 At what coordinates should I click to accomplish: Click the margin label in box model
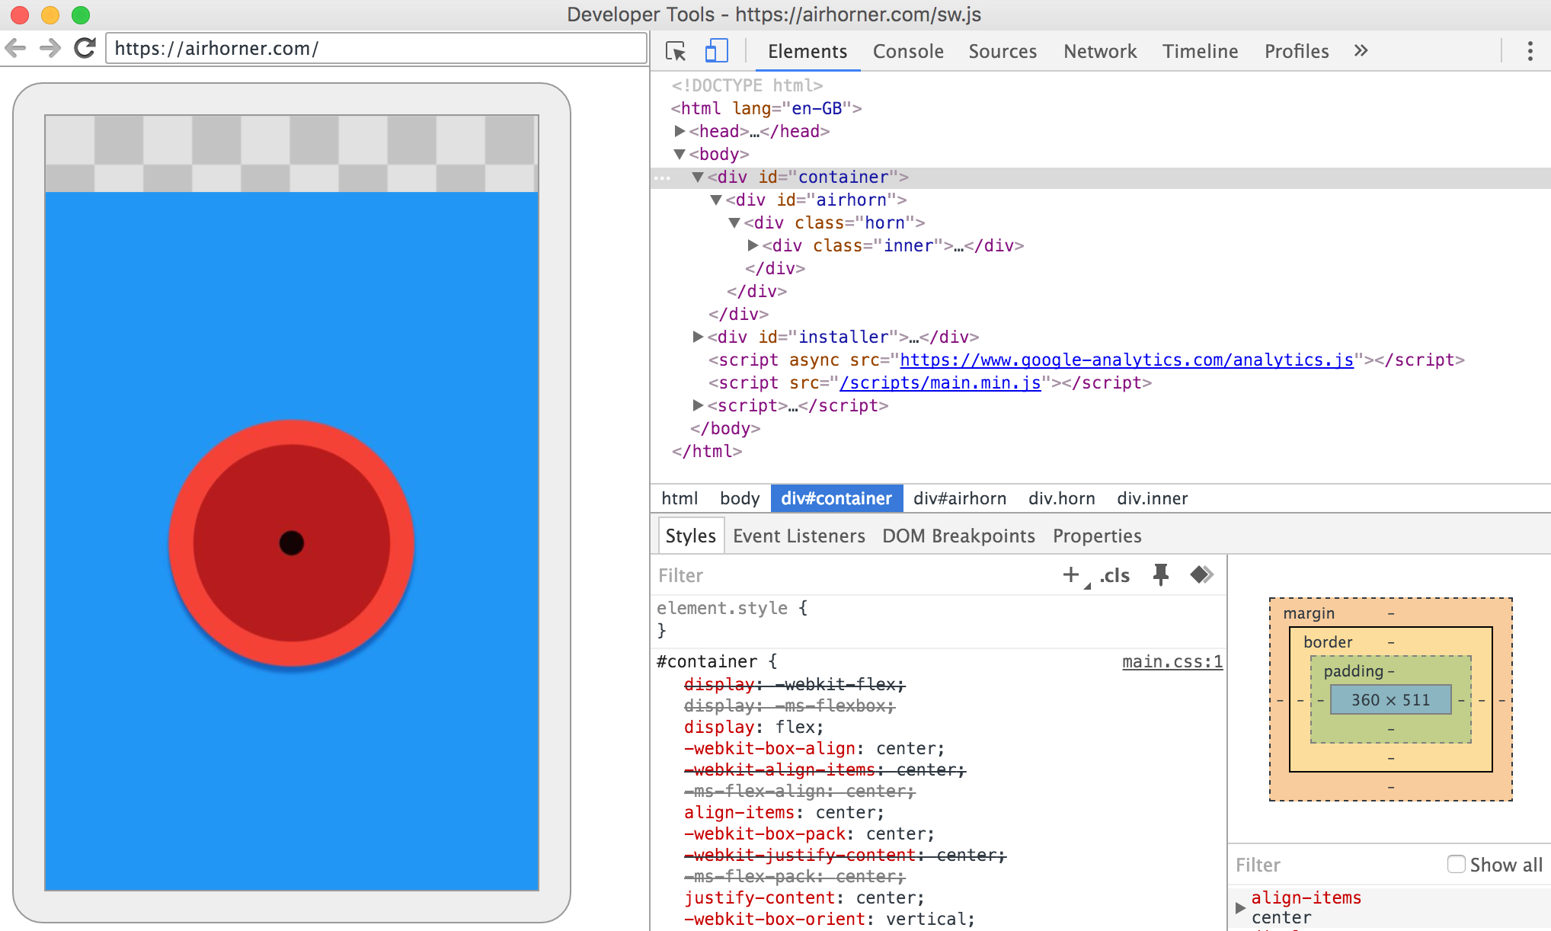[1308, 613]
